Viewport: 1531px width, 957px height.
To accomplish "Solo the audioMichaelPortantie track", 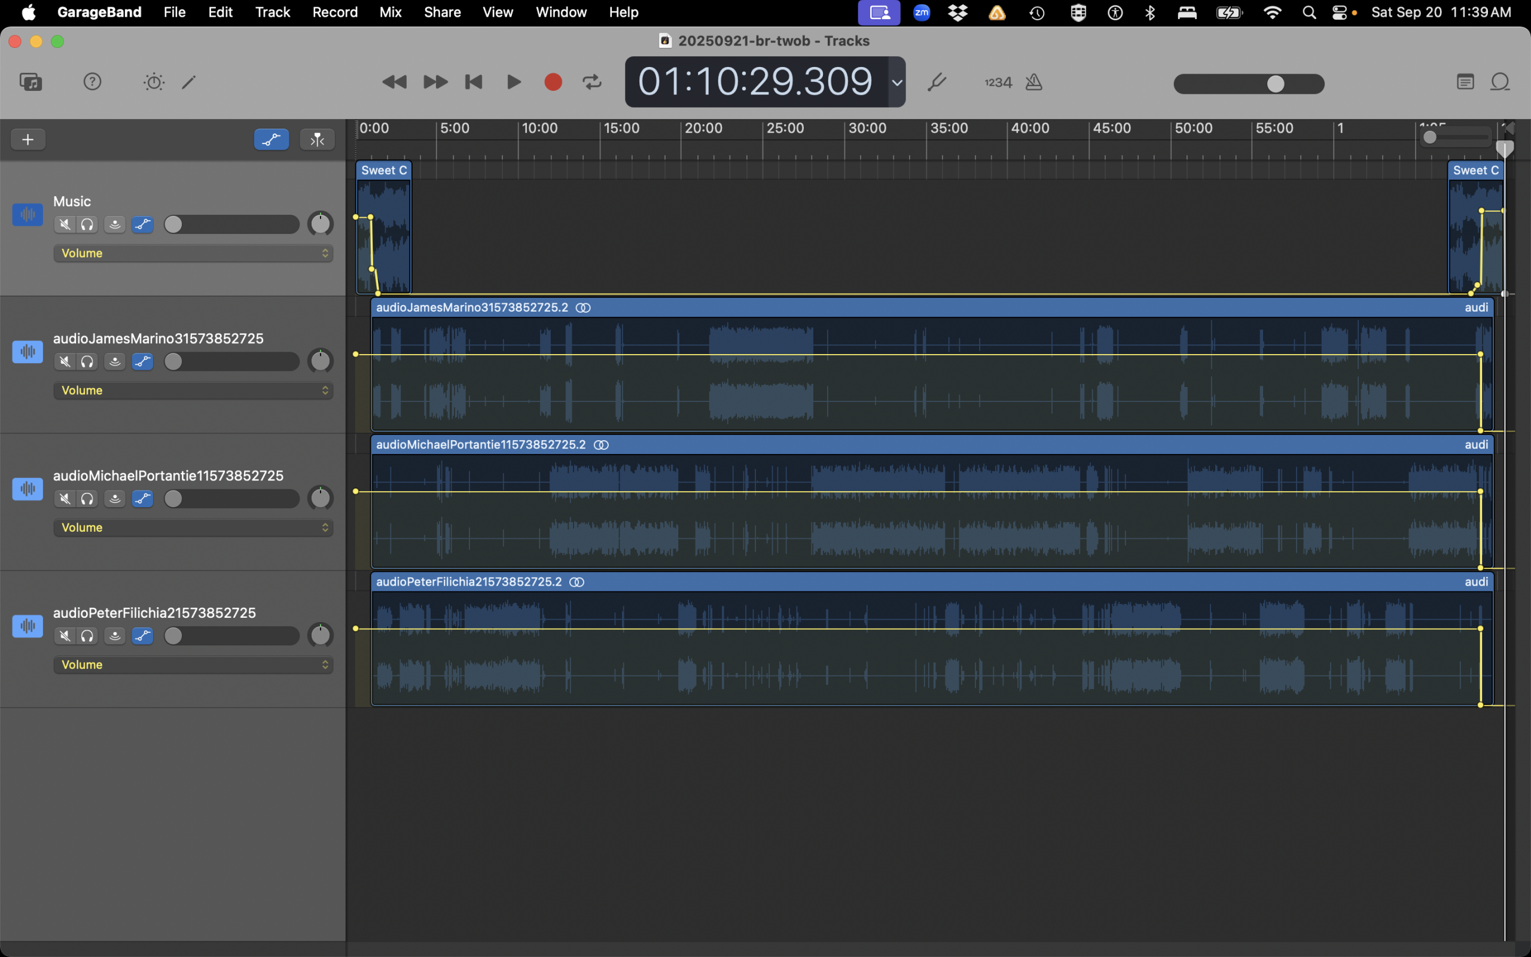I will click(x=87, y=499).
